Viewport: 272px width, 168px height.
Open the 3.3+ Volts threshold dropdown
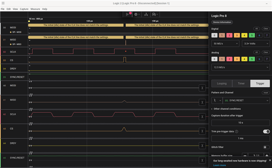256,43
